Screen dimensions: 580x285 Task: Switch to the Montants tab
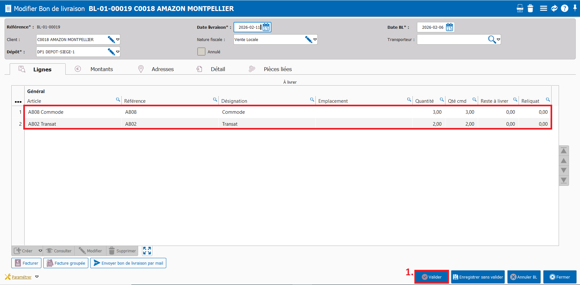(x=101, y=69)
